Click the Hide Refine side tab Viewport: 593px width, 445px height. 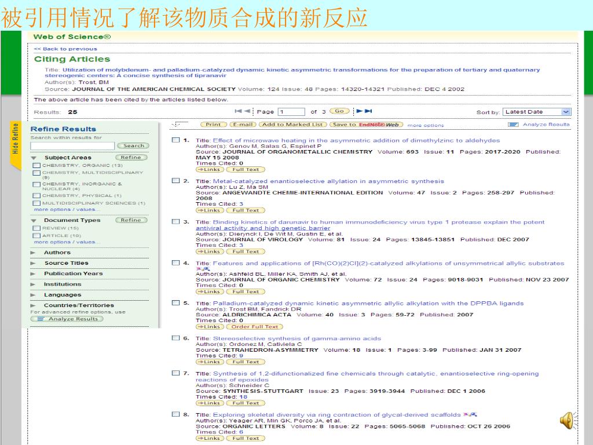pos(15,145)
